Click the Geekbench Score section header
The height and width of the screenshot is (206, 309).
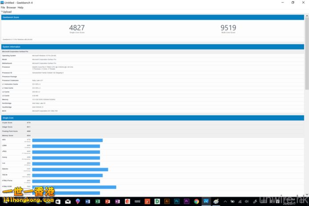(x=153, y=17)
